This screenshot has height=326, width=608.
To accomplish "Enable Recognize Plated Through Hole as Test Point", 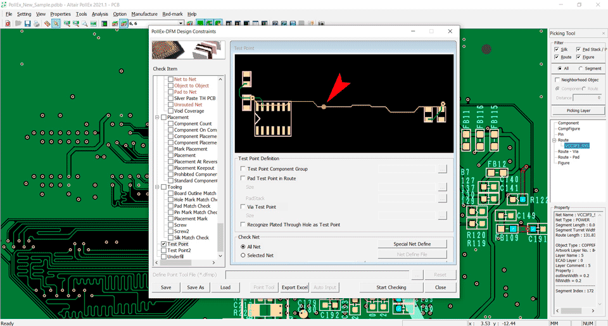I will pos(243,225).
